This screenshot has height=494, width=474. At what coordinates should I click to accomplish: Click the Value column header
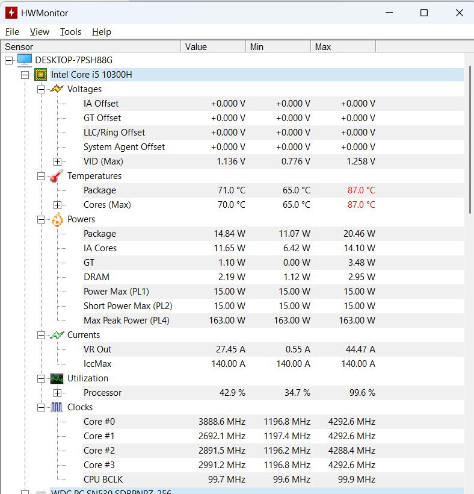click(214, 46)
